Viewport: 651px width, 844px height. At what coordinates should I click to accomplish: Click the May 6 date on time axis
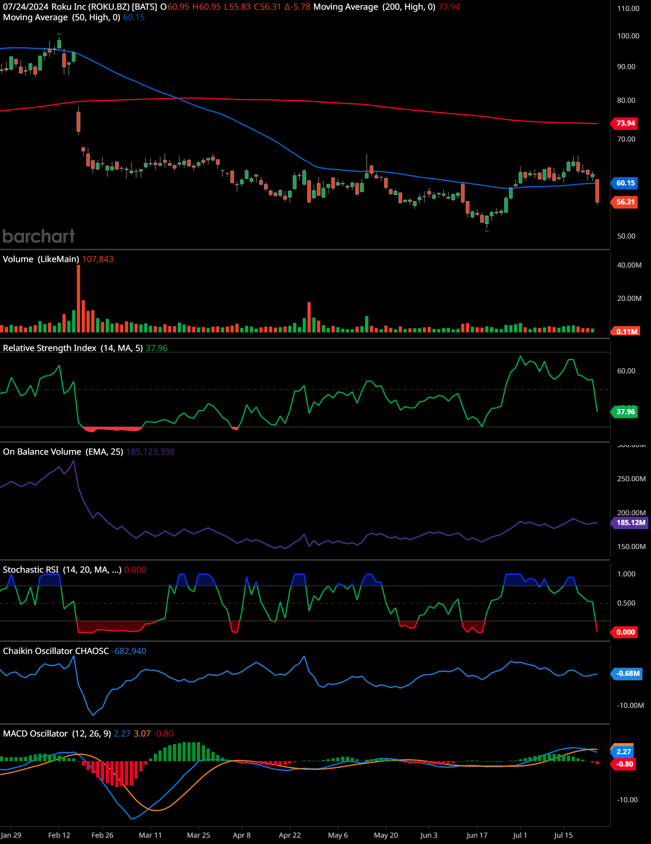coord(338,835)
